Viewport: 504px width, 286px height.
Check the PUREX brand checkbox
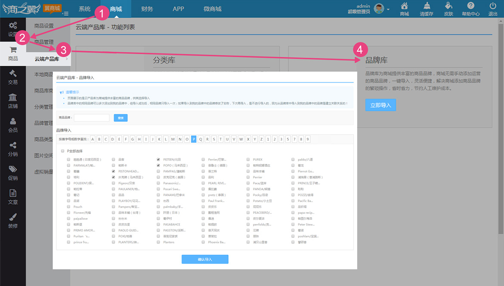pyautogui.click(x=248, y=160)
